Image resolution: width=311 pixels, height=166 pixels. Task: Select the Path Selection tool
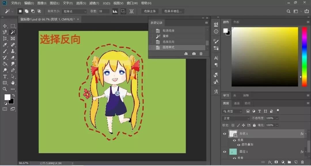13,76
